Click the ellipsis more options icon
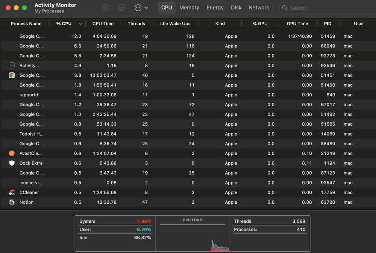The image size is (376, 253). coord(138,8)
